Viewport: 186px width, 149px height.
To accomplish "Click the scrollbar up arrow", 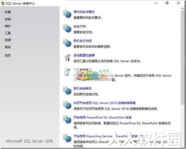I will 183,9.
